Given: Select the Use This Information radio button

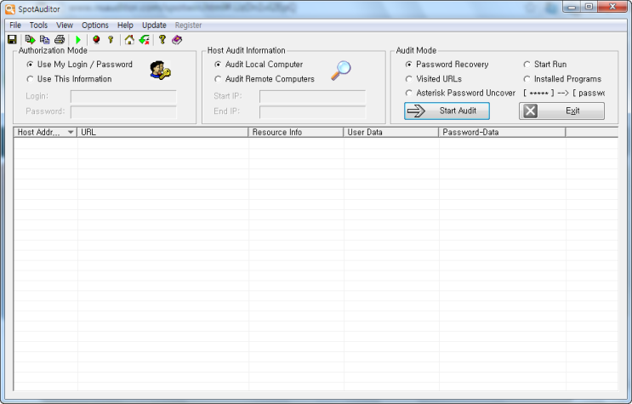Looking at the screenshot, I should (30, 79).
